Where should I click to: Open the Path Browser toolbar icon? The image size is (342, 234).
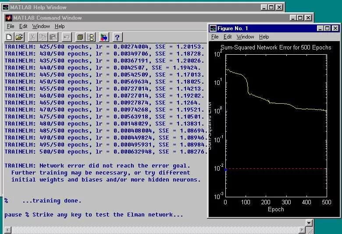point(90,37)
